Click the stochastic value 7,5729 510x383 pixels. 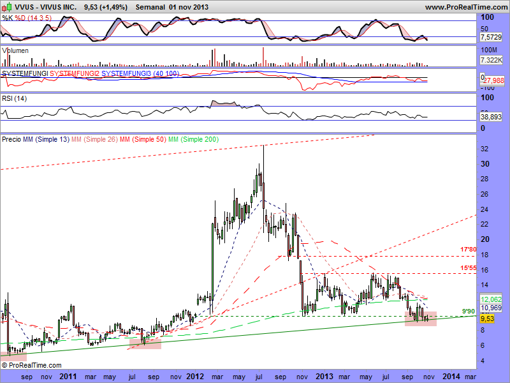click(x=491, y=37)
